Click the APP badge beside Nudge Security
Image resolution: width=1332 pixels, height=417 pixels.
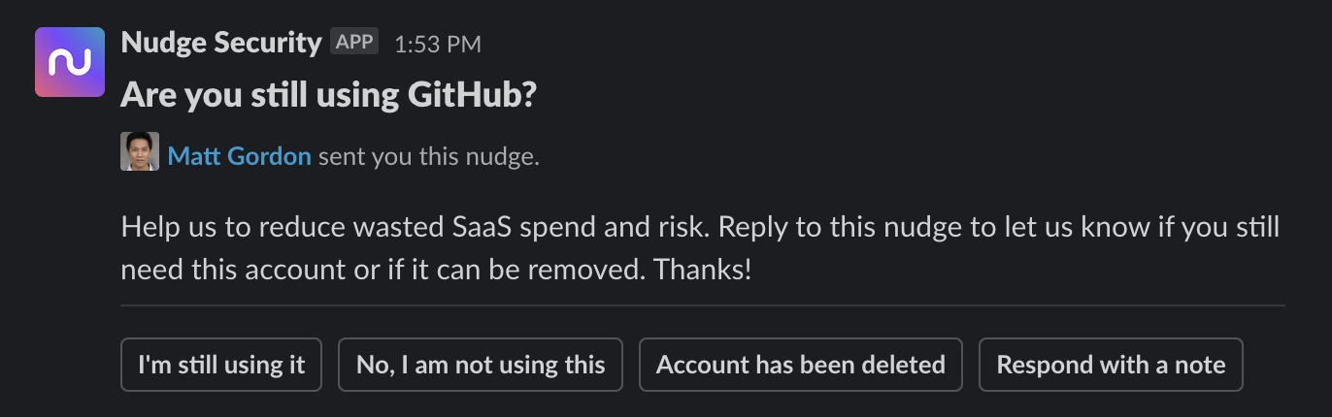[x=354, y=42]
